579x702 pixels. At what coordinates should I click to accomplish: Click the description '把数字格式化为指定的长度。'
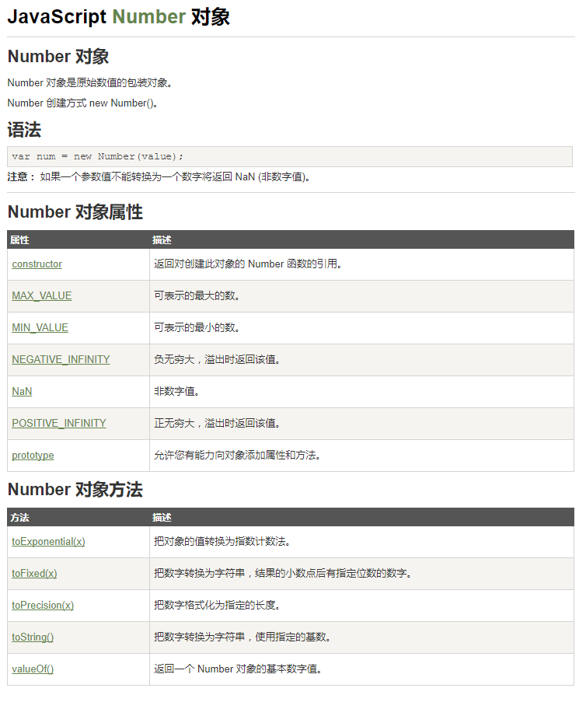(218, 606)
